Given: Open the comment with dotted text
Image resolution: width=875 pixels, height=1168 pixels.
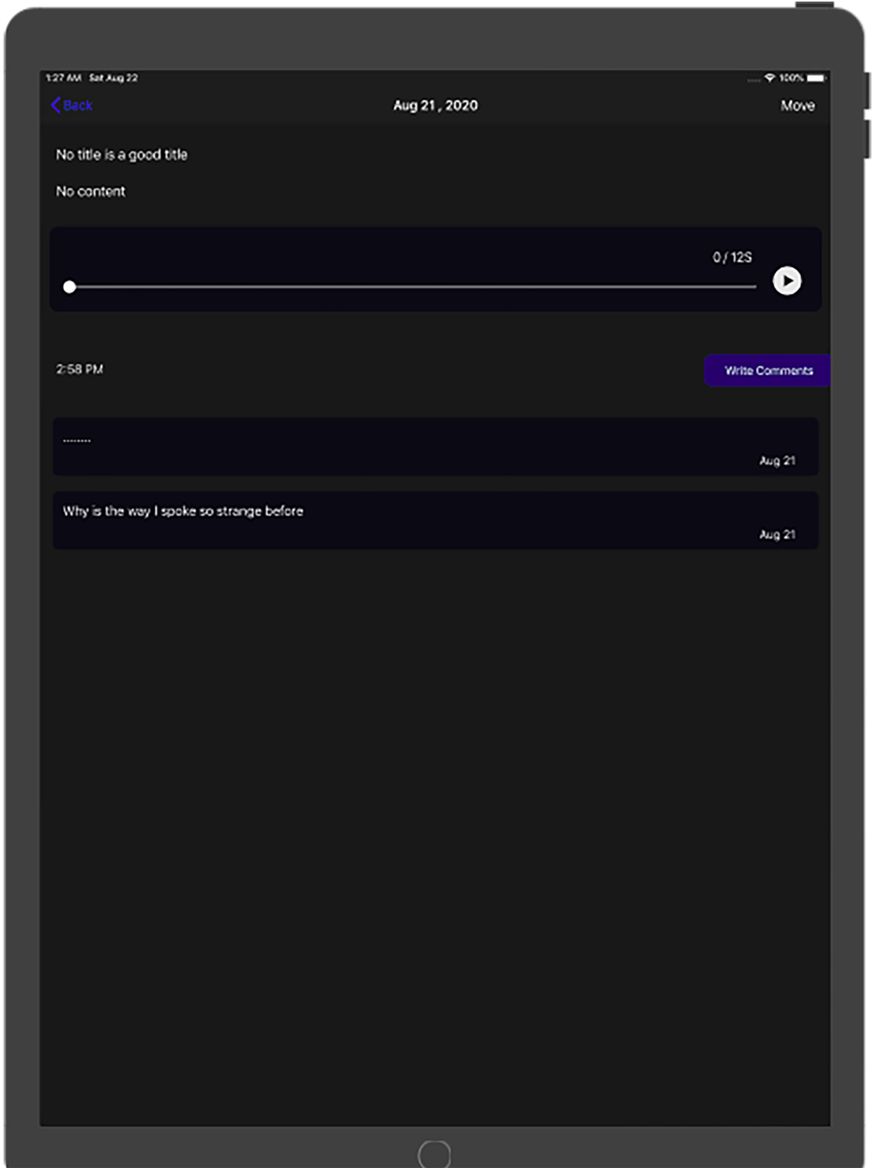Looking at the screenshot, I should click(x=436, y=447).
